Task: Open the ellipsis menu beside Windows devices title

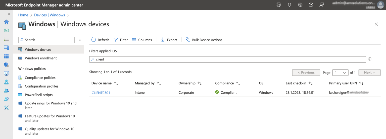Action: (118, 24)
